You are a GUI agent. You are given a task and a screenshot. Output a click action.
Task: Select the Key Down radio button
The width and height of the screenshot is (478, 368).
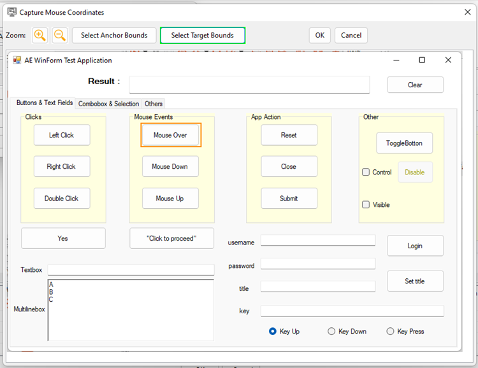331,331
